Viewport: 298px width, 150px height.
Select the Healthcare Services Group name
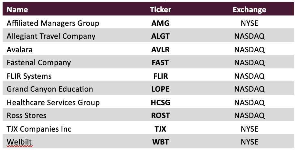coord(53,103)
